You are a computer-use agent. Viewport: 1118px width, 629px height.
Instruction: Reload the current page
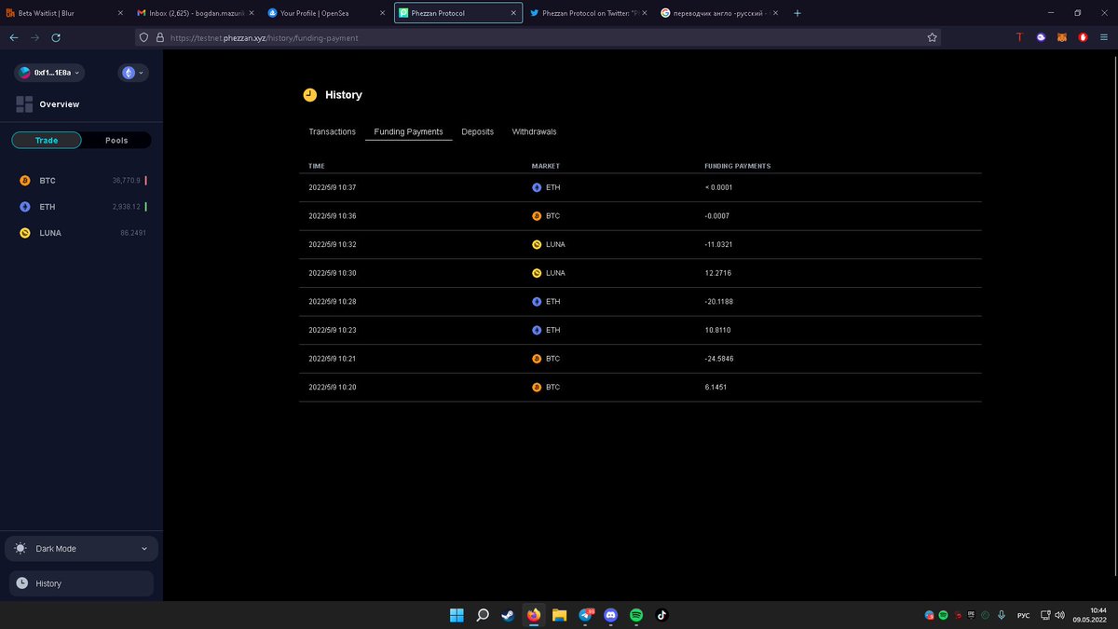pyautogui.click(x=56, y=37)
